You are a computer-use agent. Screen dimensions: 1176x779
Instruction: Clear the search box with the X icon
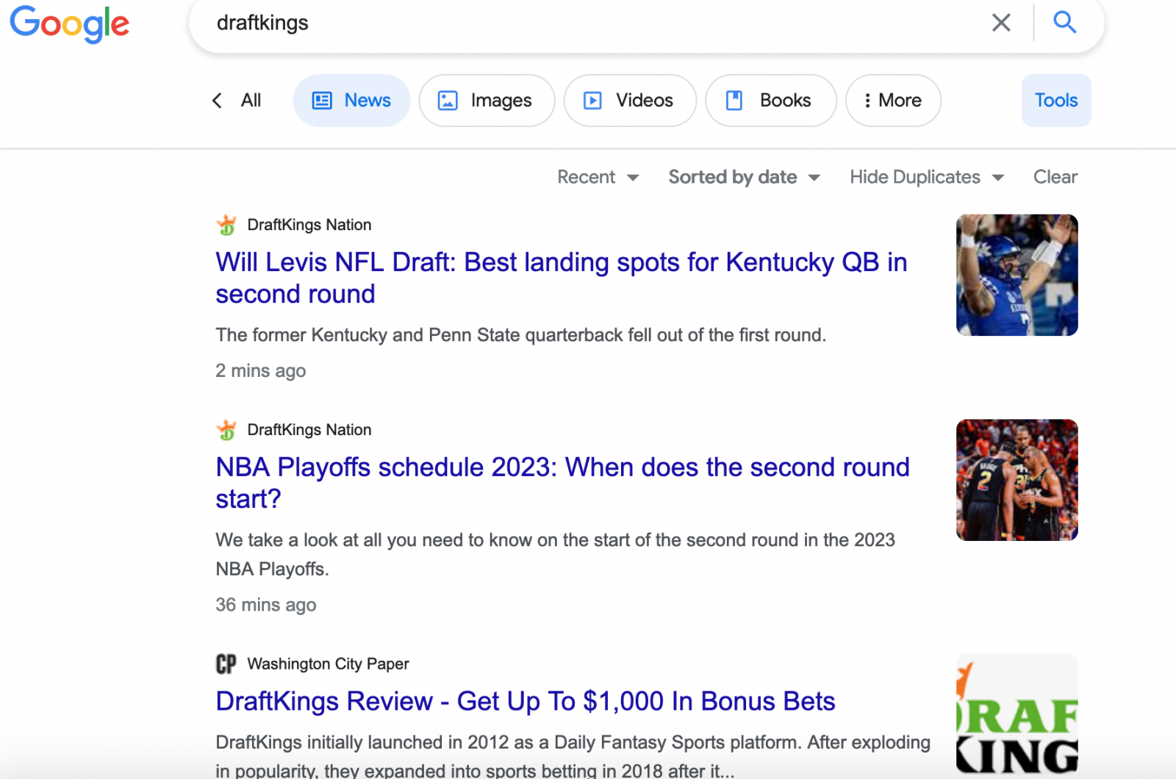coord(1001,23)
